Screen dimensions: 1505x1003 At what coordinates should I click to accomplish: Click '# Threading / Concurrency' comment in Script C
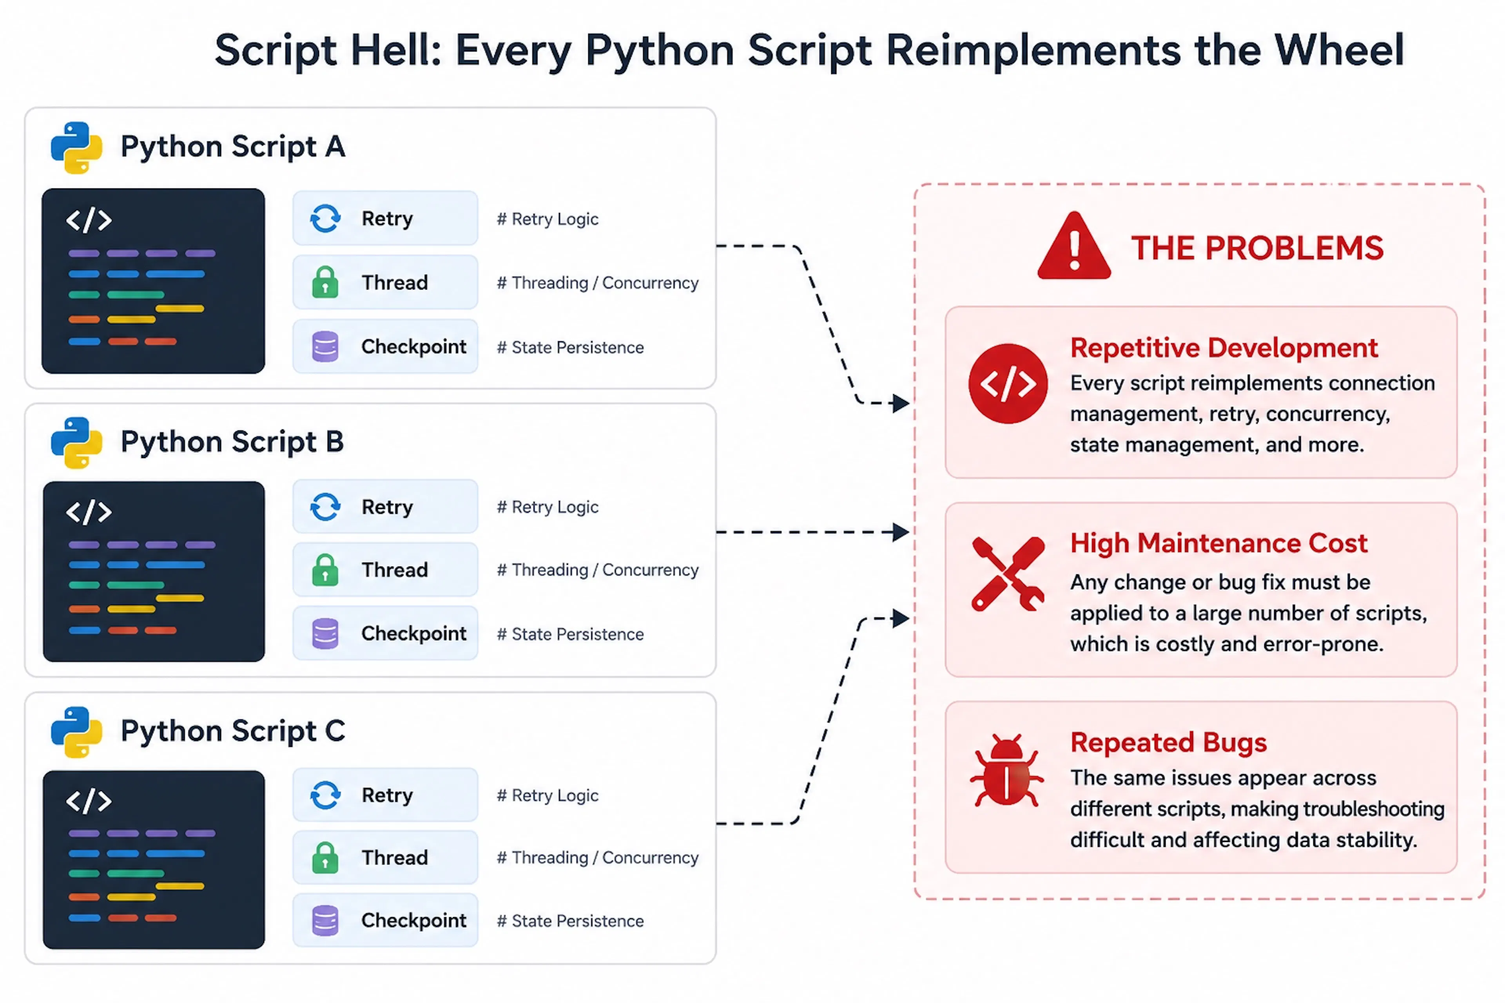[x=598, y=858]
